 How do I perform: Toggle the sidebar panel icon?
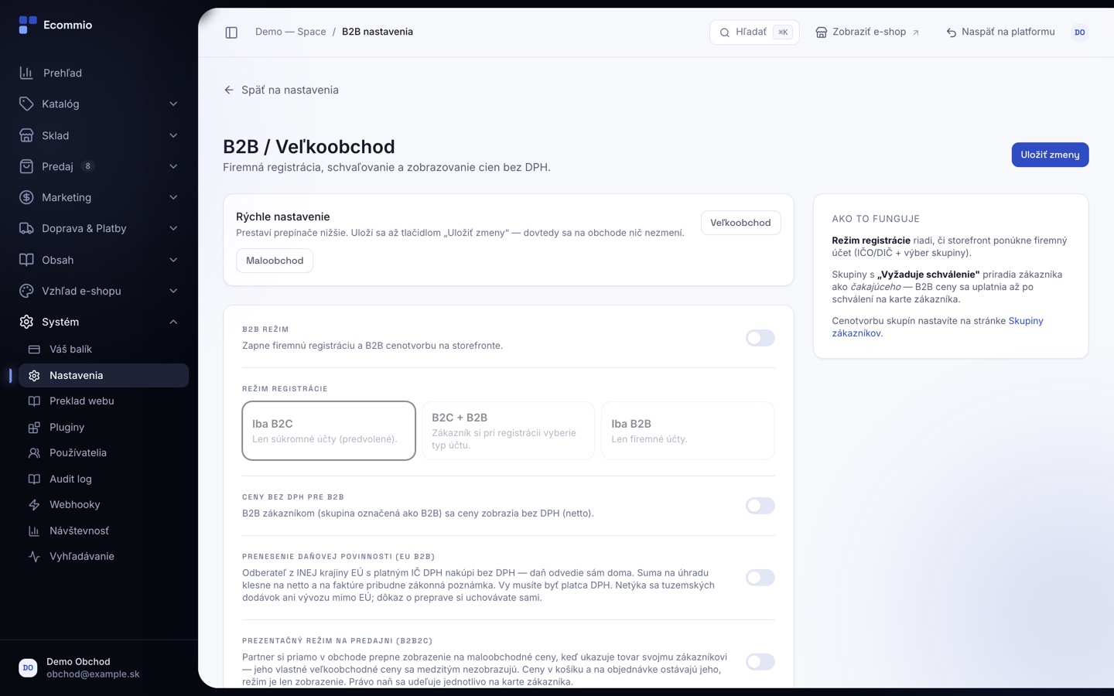[231, 32]
